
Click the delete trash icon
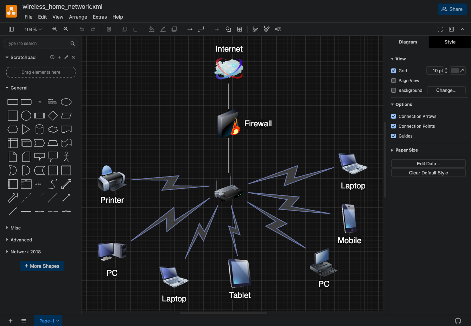point(109,29)
